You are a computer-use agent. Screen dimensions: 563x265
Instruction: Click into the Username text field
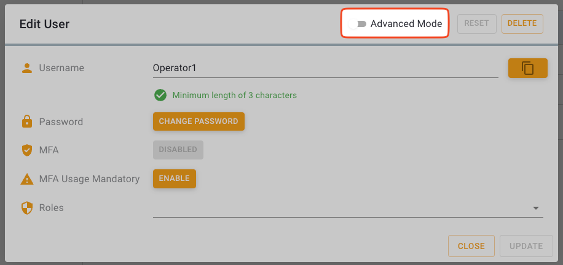pyautogui.click(x=325, y=68)
